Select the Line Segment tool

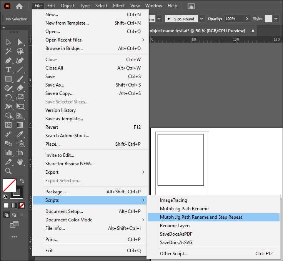point(20,70)
